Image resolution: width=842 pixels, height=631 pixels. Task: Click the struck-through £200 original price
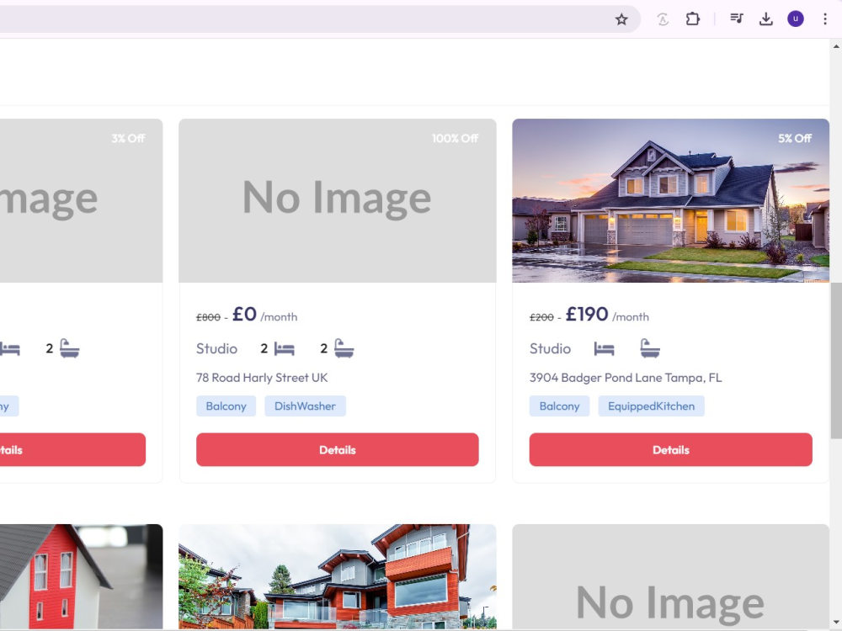[541, 318]
